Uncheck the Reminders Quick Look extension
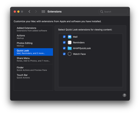This screenshot has height=114, width=140. [x=64, y=43]
